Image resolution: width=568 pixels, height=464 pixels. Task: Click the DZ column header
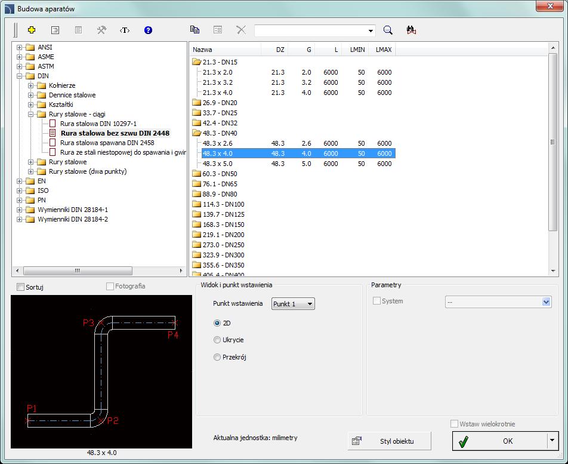(x=274, y=50)
